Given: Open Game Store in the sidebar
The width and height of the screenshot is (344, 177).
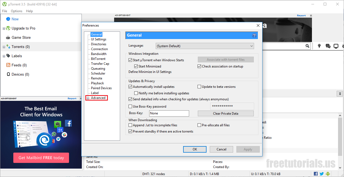Looking at the screenshot, I should 21,37.
